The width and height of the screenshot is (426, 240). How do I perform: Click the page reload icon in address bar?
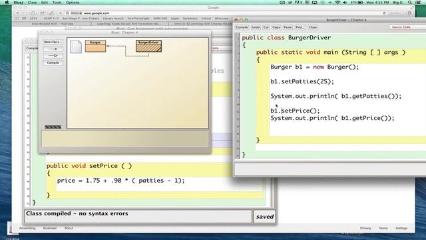pyautogui.click(x=384, y=13)
